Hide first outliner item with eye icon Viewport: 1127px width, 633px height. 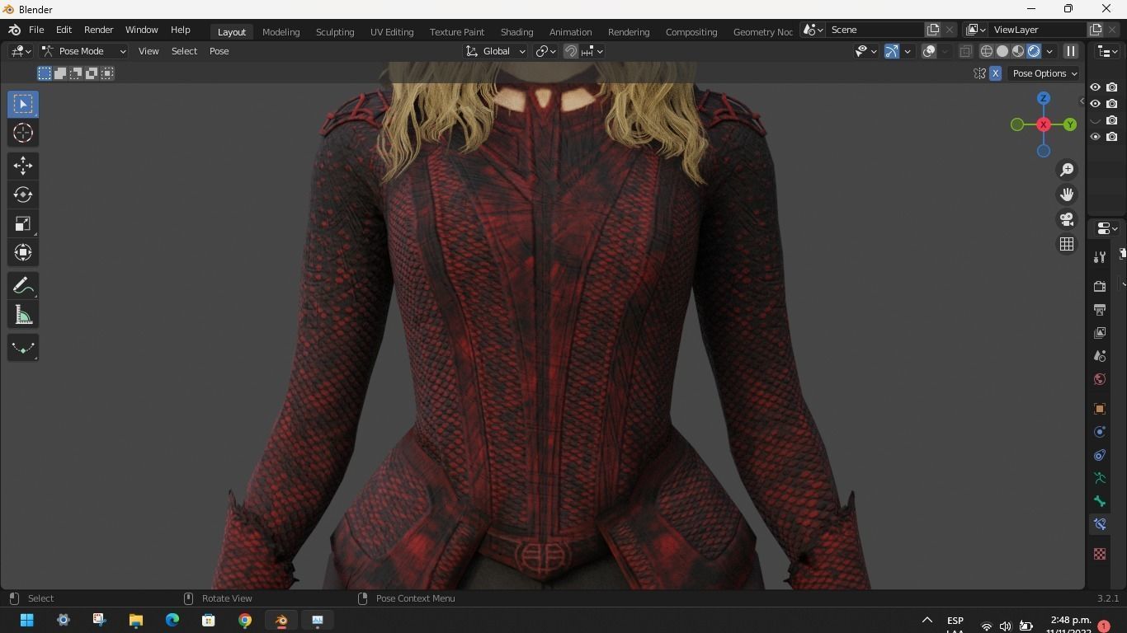pyautogui.click(x=1096, y=87)
